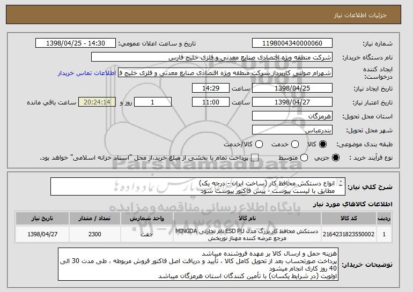The width and height of the screenshot is (413, 292).
Task: Click the واحد شمارش column header
Action: tap(147, 219)
